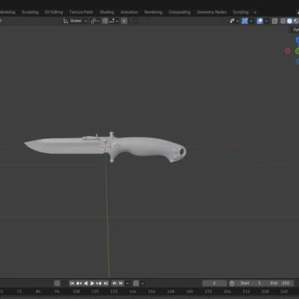Viewport: 299px width, 299px height.
Task: Expand the viewport overlays options arrow
Action: click(x=266, y=21)
